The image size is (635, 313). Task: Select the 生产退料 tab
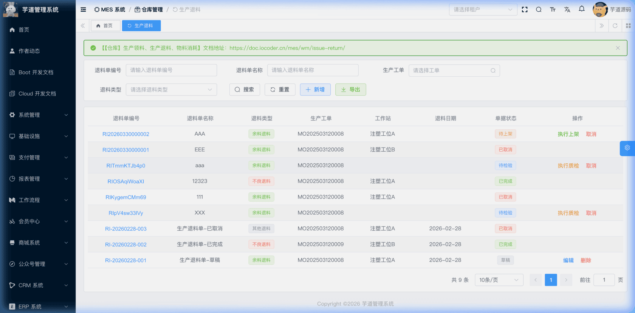point(141,26)
